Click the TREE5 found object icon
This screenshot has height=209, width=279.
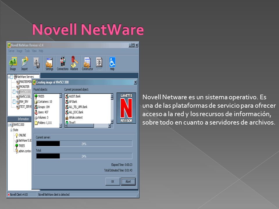click(36, 96)
